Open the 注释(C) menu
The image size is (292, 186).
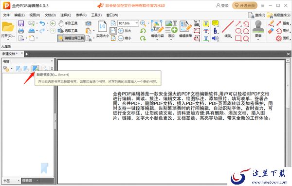[66, 15]
